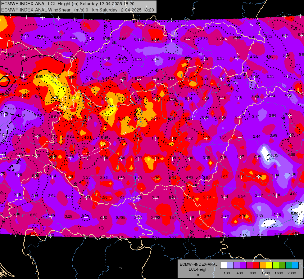Click the grid value 1.69
The image size is (304, 279).
tap(260, 215)
